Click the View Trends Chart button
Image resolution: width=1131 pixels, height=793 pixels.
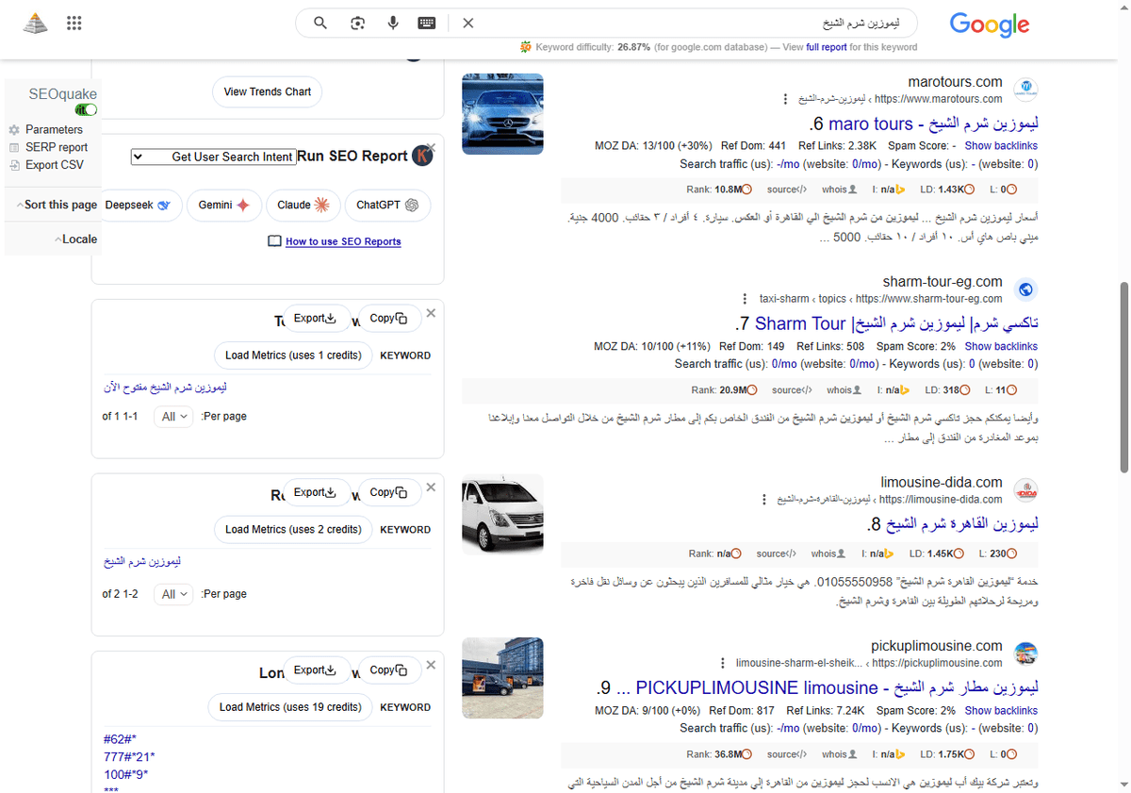267,91
